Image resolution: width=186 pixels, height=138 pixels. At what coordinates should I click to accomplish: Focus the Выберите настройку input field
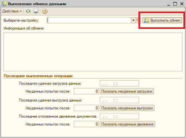pos(89,20)
